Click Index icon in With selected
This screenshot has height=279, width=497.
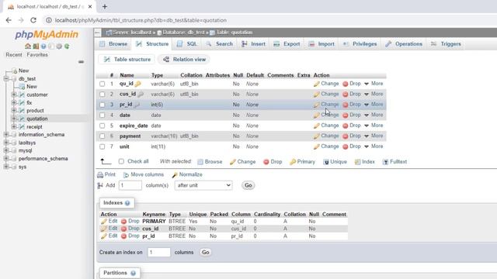point(357,162)
